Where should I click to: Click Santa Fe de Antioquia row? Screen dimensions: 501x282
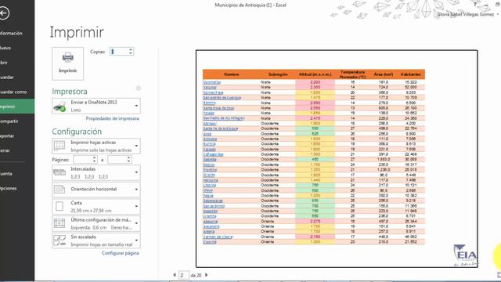point(314,128)
